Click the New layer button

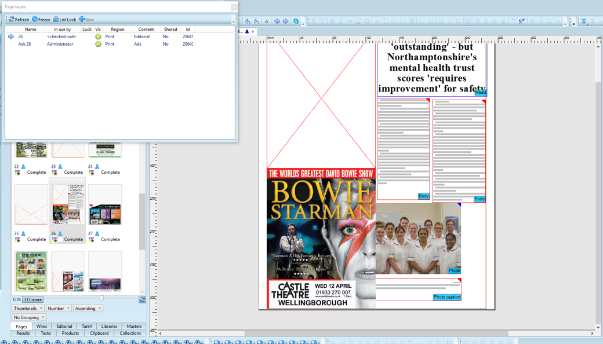point(86,19)
